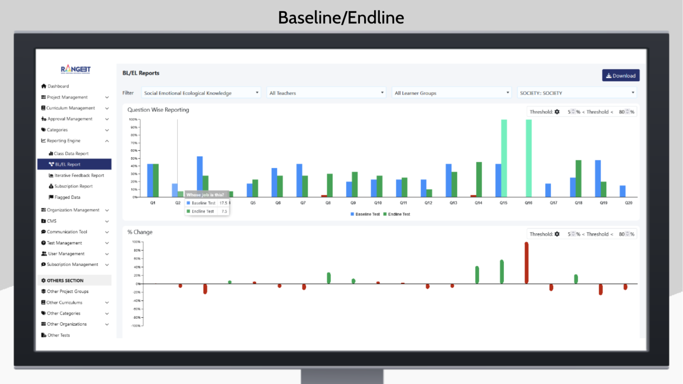Toggle Baseline Test series in chart legend
Image resolution: width=683 pixels, height=384 pixels.
coord(365,214)
